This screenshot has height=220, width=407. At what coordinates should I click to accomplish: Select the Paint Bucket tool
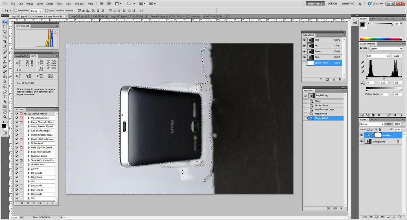coord(5,77)
